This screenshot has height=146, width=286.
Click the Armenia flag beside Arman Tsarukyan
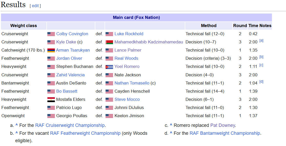tap(51, 50)
